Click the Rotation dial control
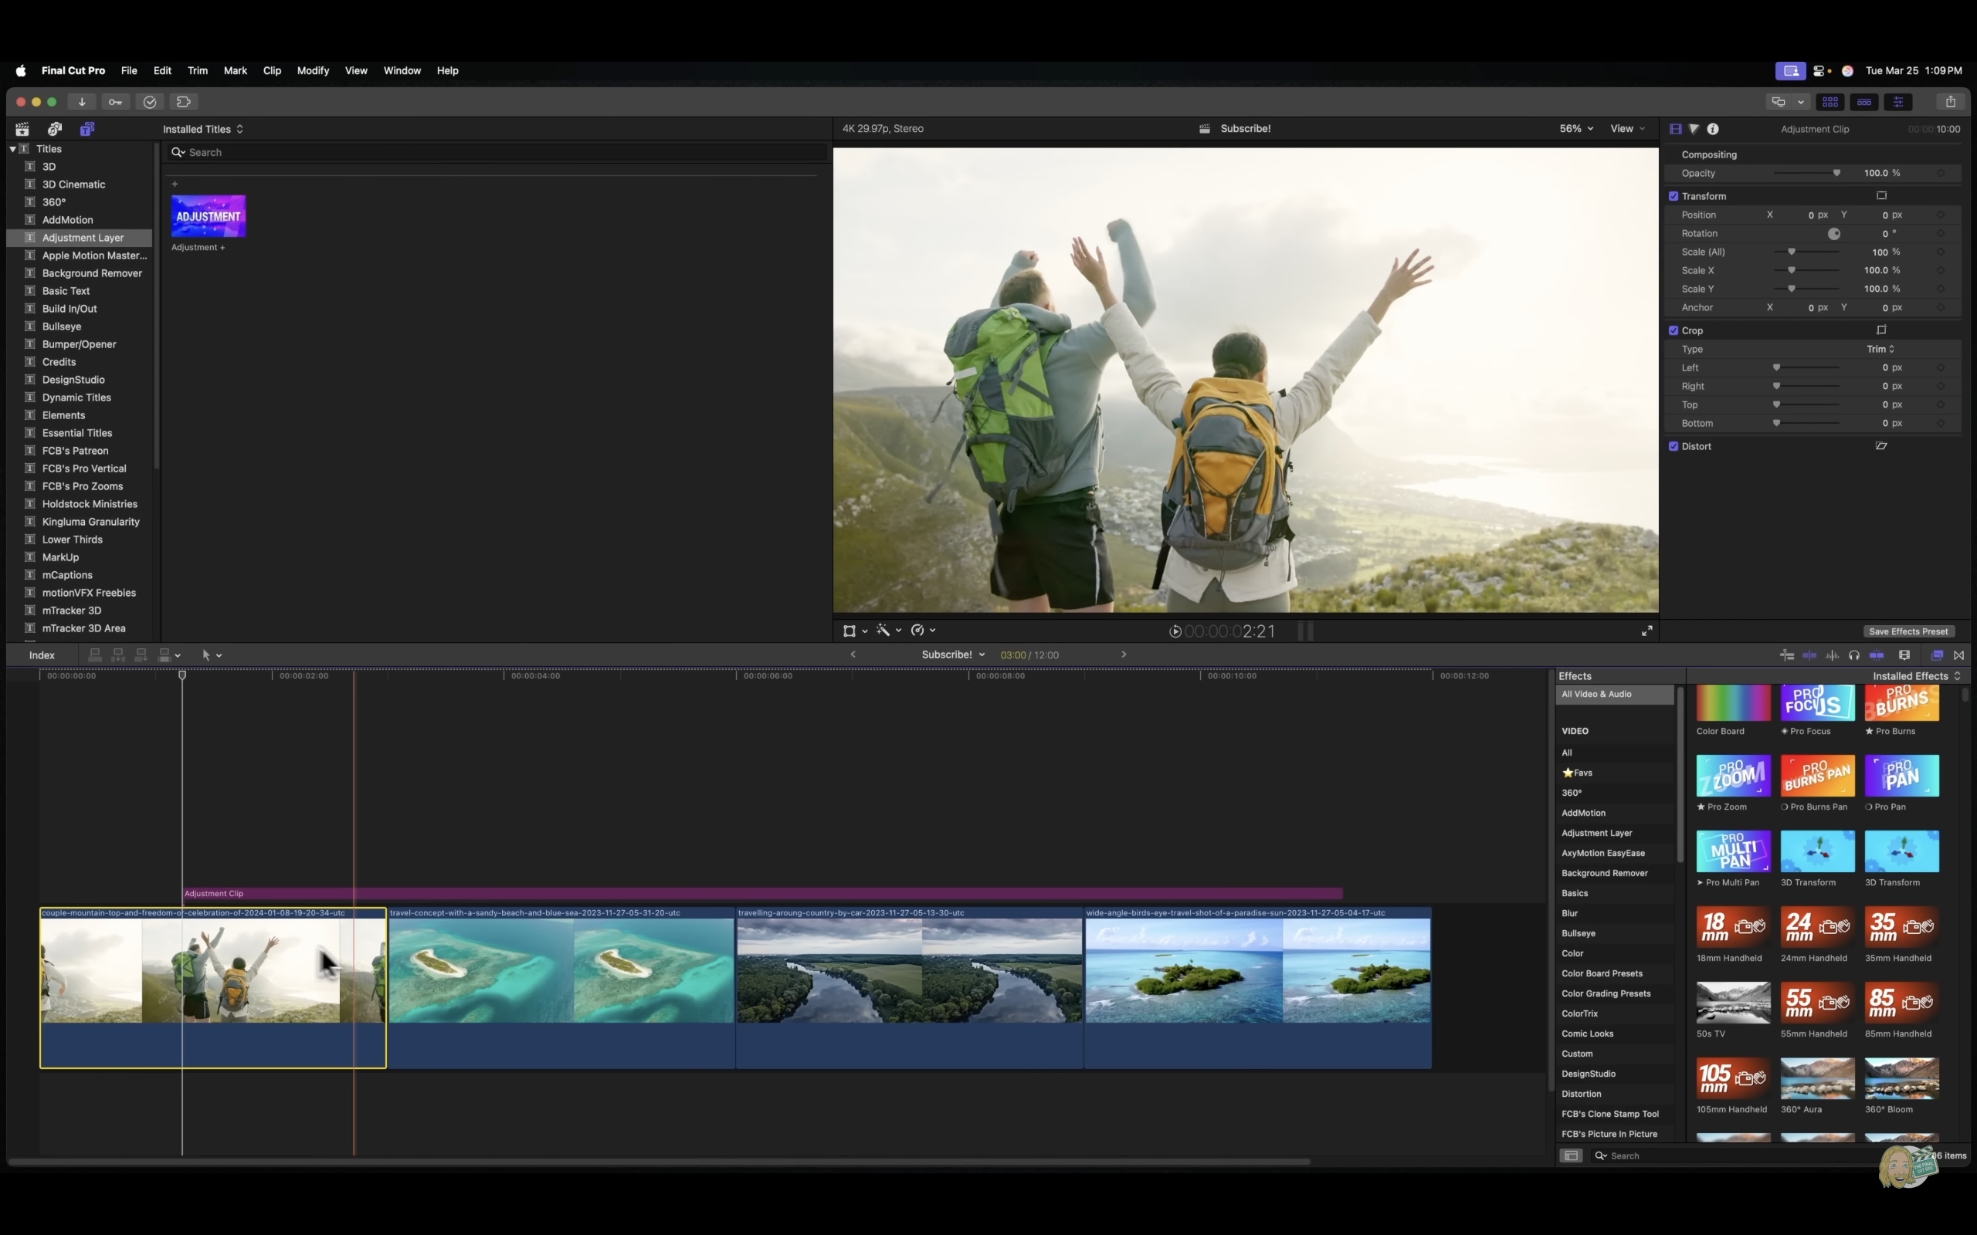The image size is (1977, 1235). pos(1834,234)
